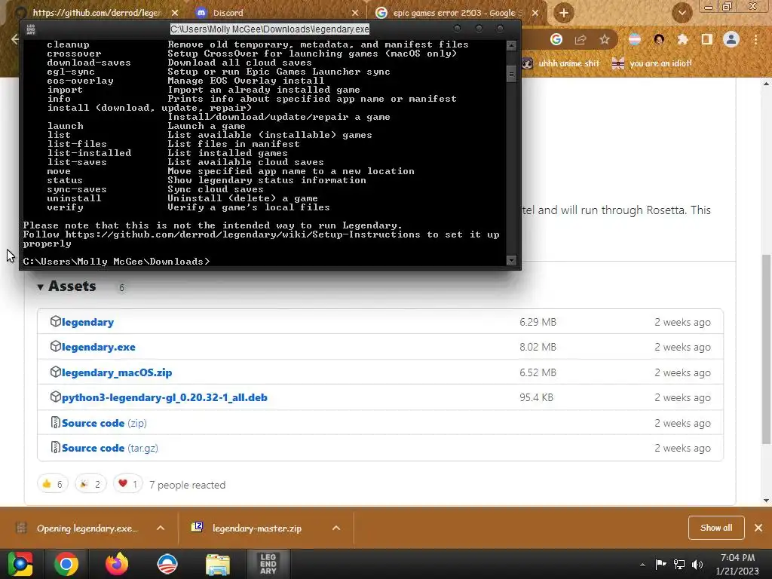Collapse the Assets section triangle
Viewport: 772px width, 579px height.
(41, 287)
